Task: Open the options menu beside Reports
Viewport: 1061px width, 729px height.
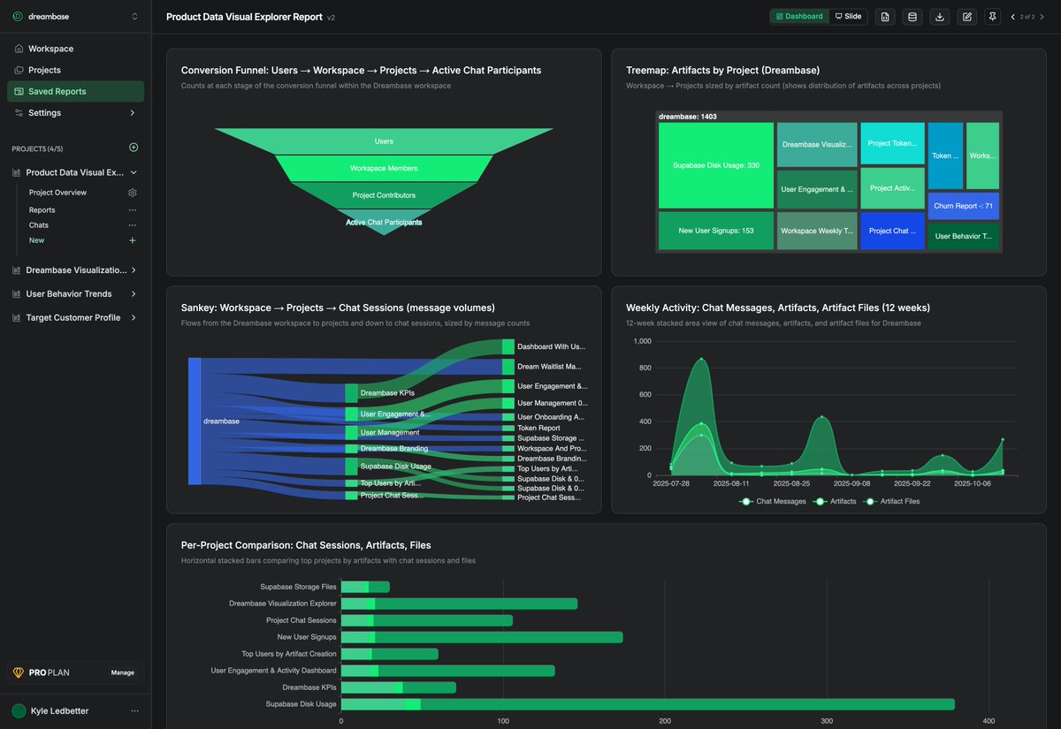Action: 133,209
